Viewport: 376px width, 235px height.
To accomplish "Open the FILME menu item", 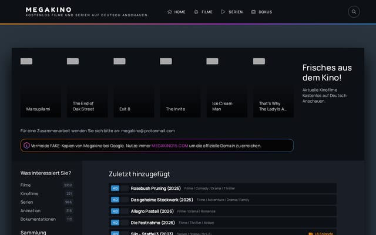I will pos(203,12).
